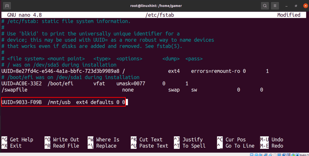309x156 pixels.
Task: Open the terminal search magnifier icon
Action: 265,6
